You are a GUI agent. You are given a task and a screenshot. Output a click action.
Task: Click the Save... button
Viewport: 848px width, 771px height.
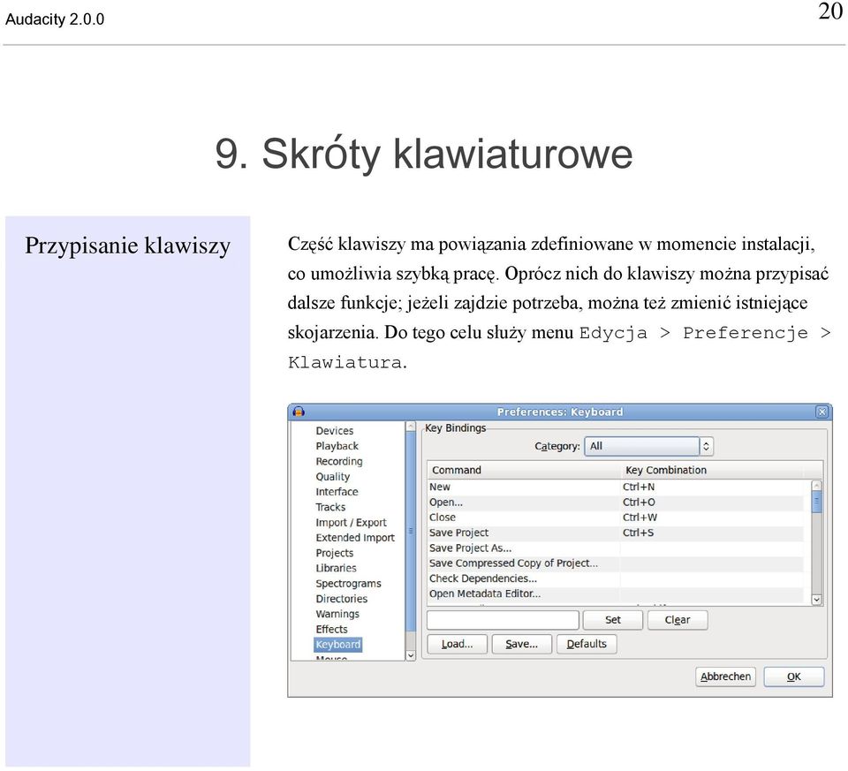pos(522,644)
